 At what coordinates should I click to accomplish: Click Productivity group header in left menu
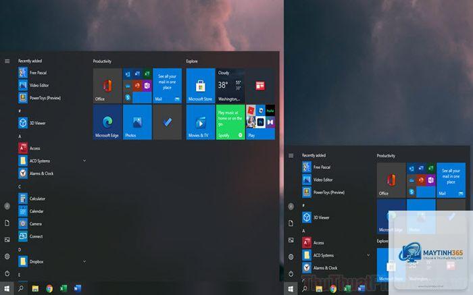coord(102,61)
